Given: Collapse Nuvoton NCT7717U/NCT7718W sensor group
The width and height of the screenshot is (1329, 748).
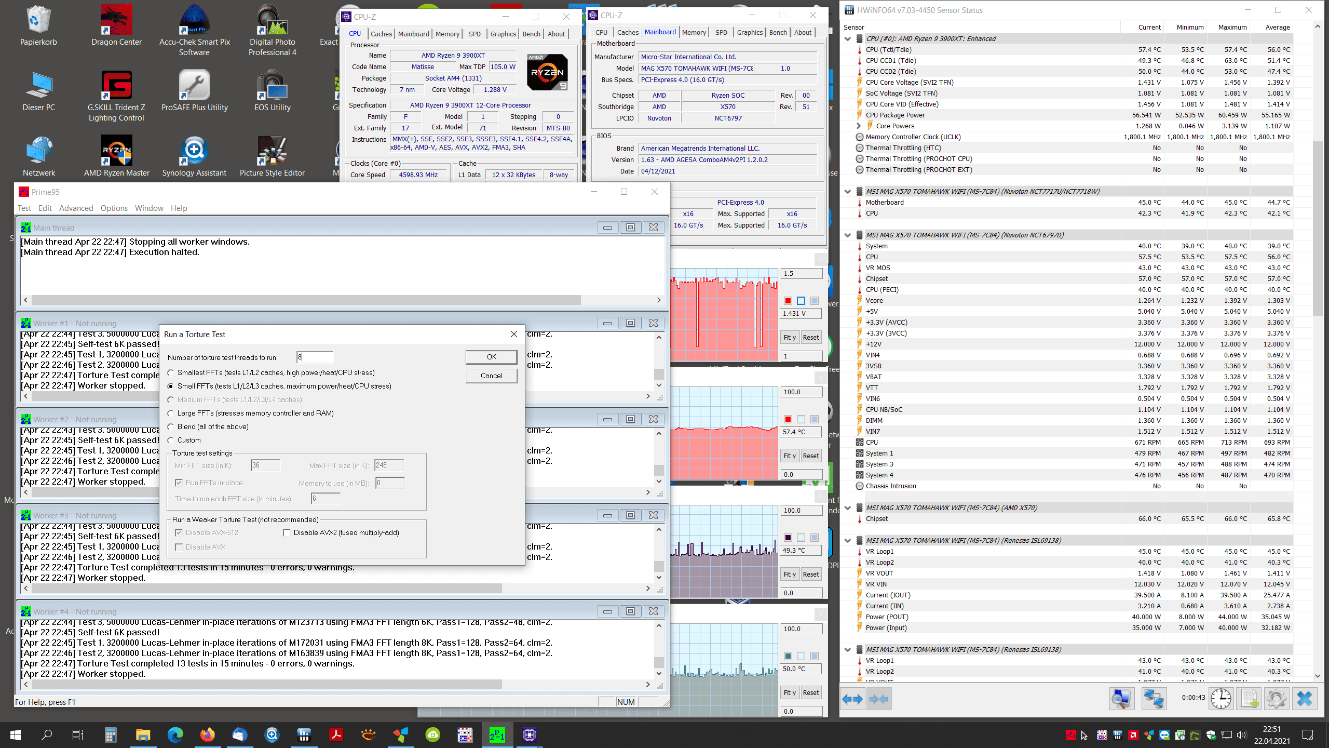Looking at the screenshot, I should pos(848,191).
